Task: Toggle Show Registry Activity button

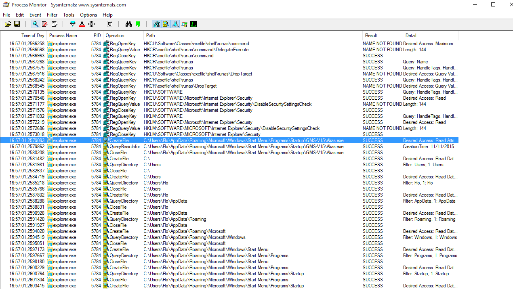Action: click(x=157, y=24)
